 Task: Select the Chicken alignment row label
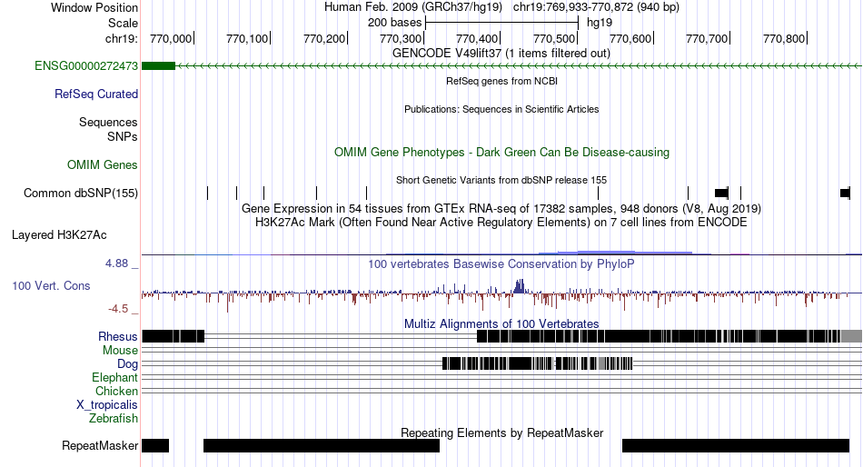(116, 391)
